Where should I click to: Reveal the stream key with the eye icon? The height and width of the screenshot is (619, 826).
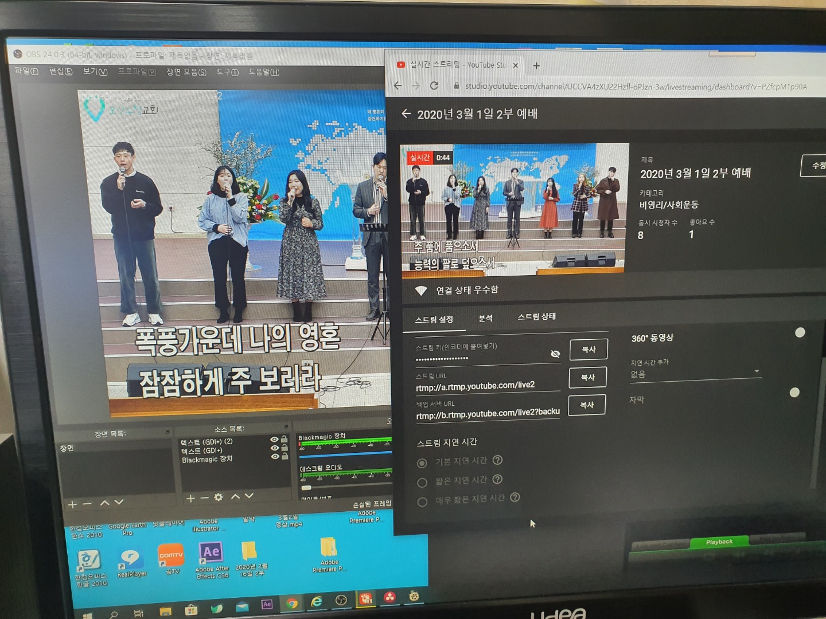[x=555, y=354]
